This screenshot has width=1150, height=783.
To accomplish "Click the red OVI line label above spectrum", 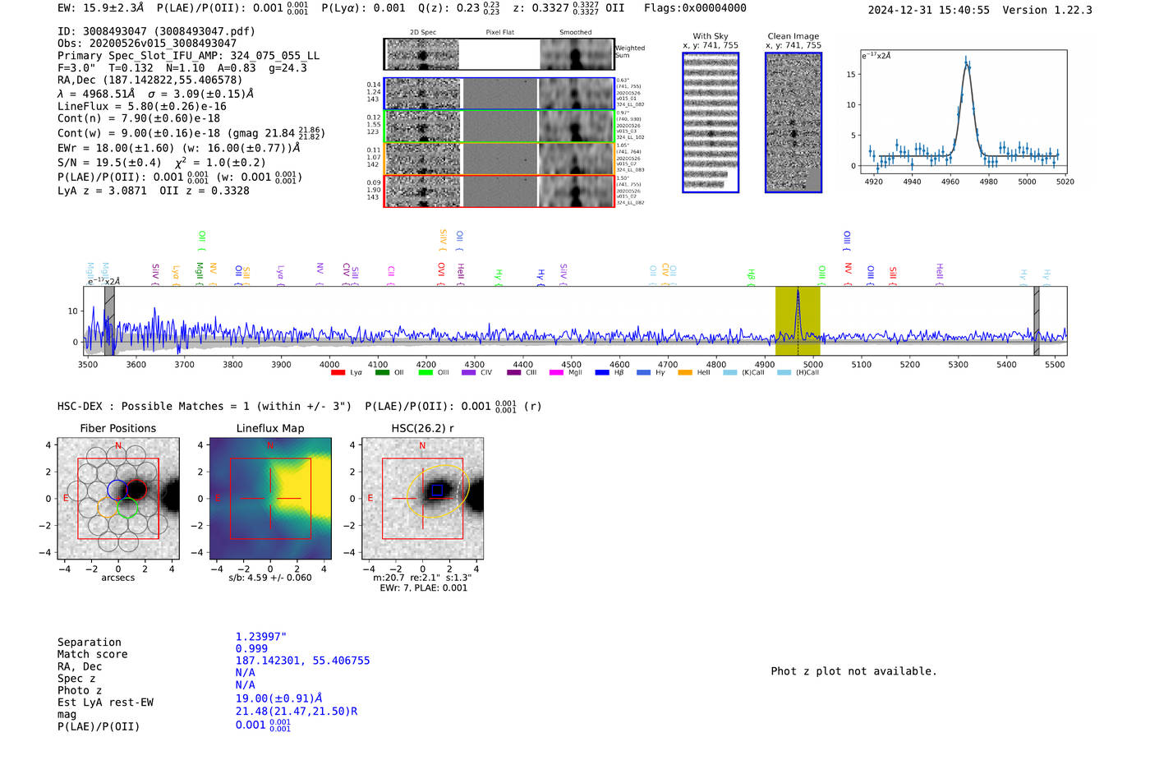I will click(441, 274).
